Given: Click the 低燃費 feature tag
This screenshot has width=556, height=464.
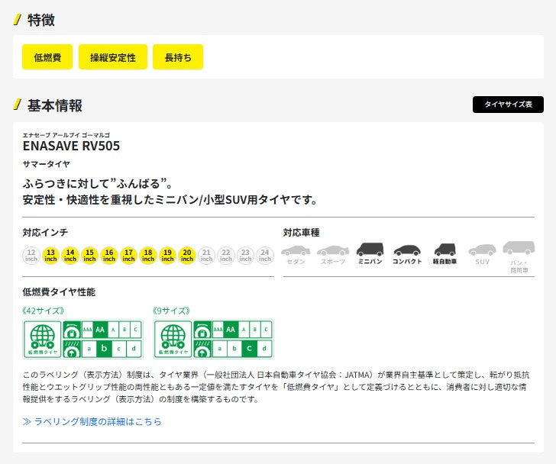Looking at the screenshot, I should (x=47, y=57).
